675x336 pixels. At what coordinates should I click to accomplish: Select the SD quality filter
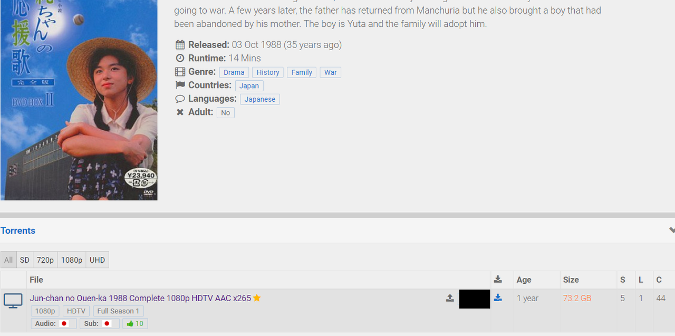click(x=25, y=260)
